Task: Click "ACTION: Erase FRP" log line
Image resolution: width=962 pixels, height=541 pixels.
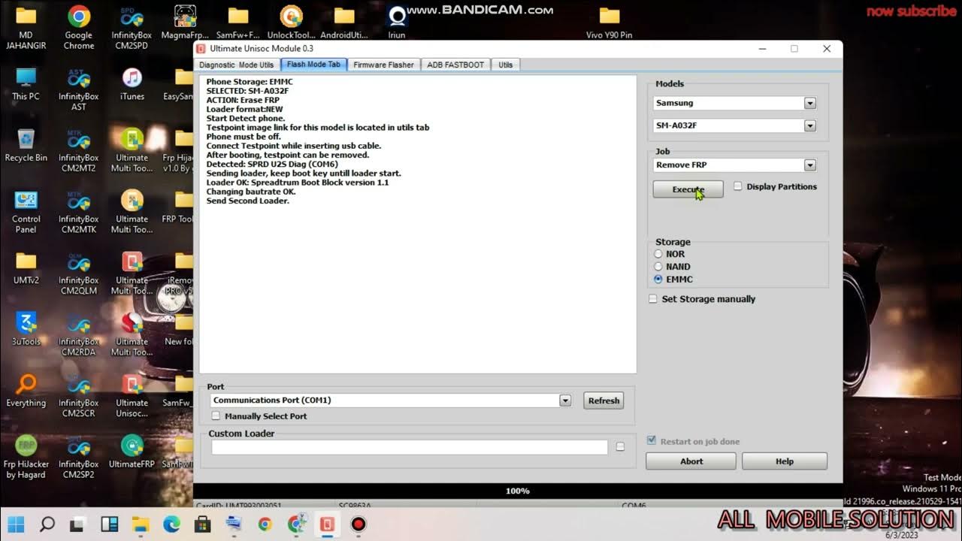Action: (242, 100)
